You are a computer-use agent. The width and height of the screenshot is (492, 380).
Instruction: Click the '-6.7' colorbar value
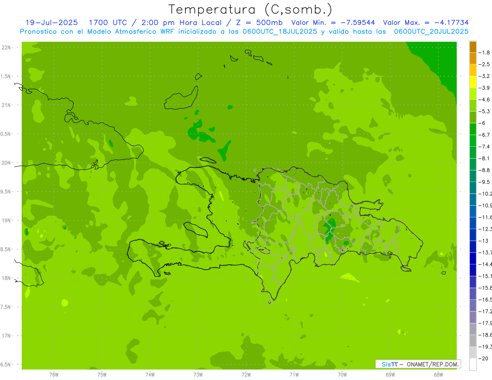point(485,135)
